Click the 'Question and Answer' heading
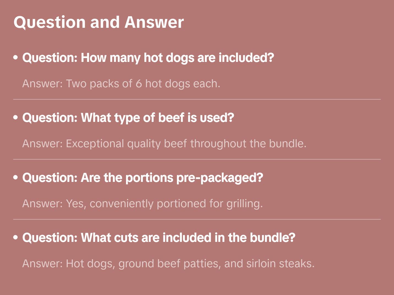The width and height of the screenshot is (394, 295). (98, 22)
